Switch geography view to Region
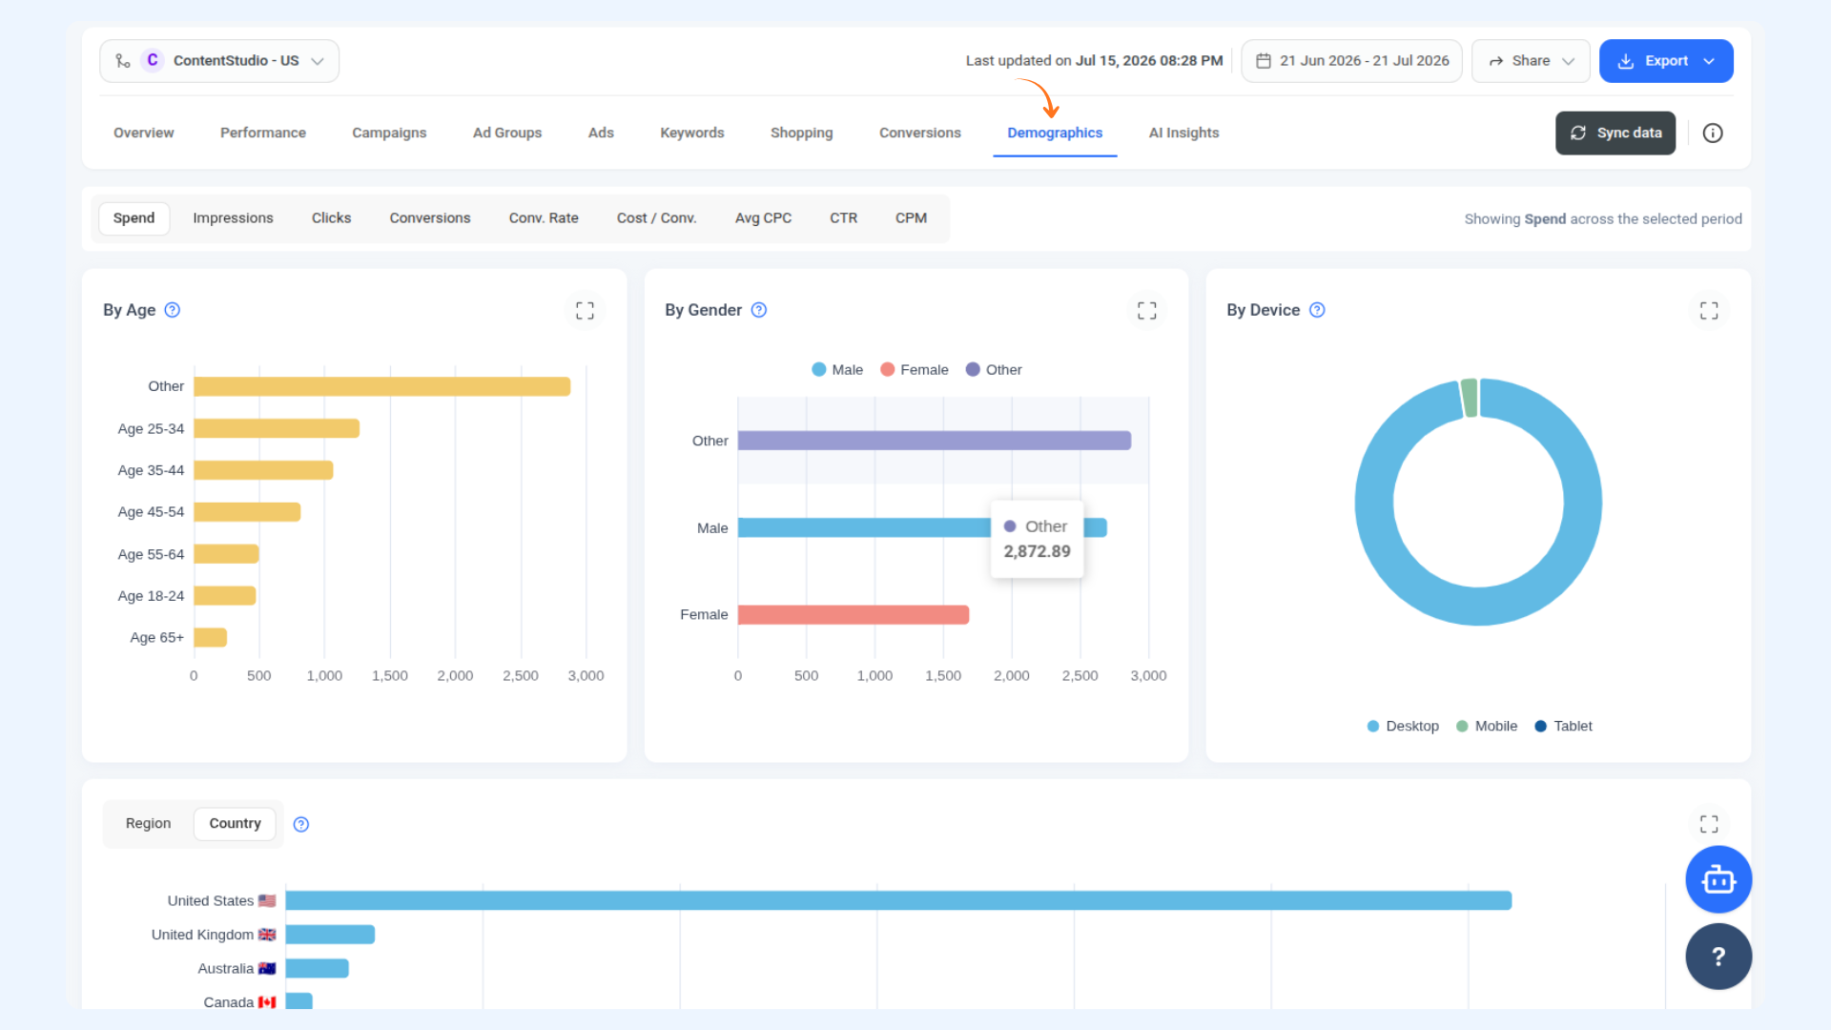 pos(148,823)
